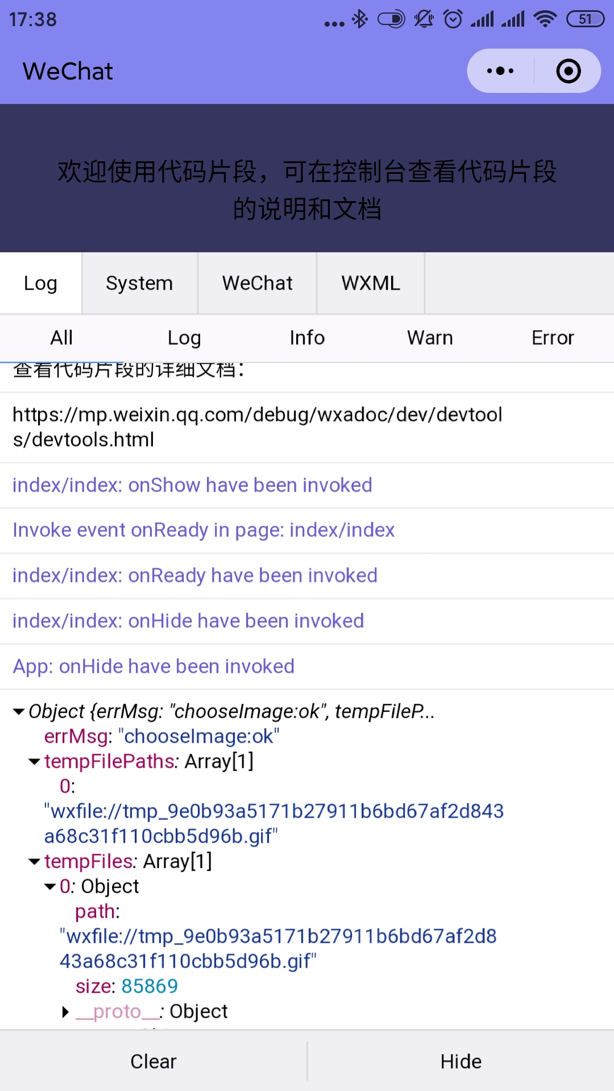Tap the mp.weixin.qq.com devtools URL

(258, 427)
